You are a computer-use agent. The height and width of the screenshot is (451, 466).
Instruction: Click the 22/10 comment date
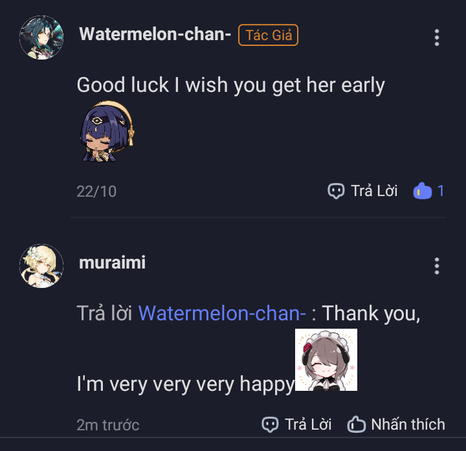[96, 192]
